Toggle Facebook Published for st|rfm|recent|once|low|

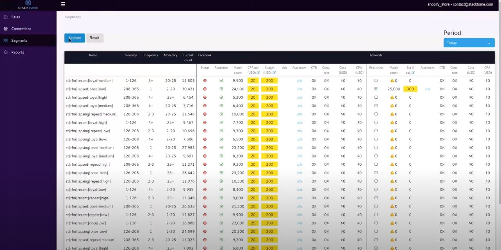click(x=221, y=223)
